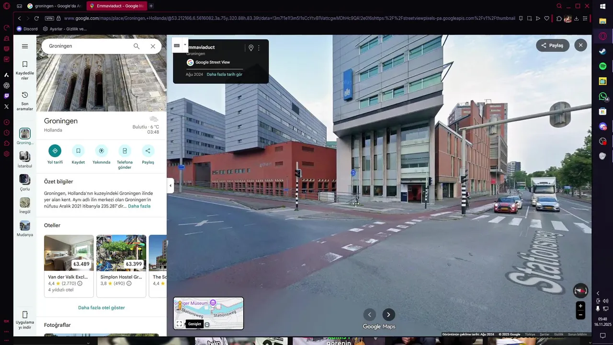Click the Opera logo menu

6,6
